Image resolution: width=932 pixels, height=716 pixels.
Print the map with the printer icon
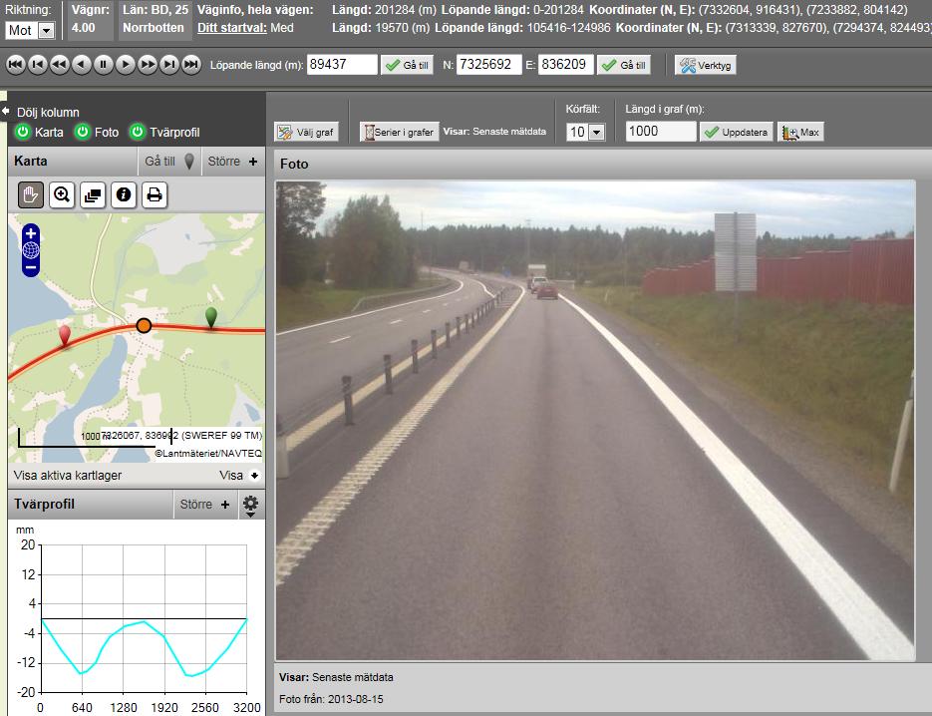tap(155, 195)
